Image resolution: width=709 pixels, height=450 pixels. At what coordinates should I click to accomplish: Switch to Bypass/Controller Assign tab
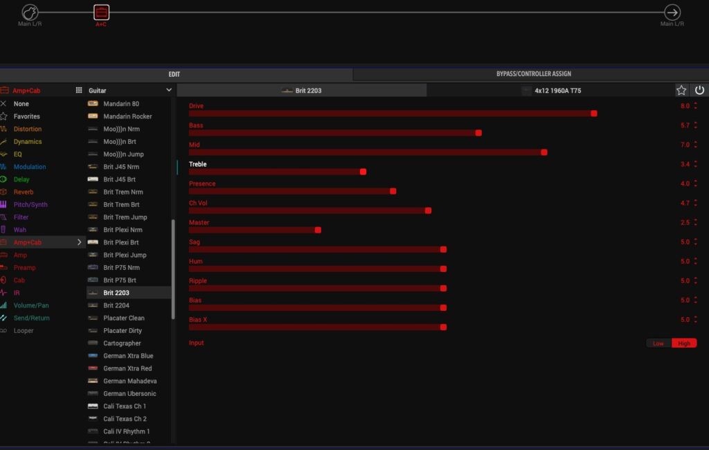[x=533, y=74]
